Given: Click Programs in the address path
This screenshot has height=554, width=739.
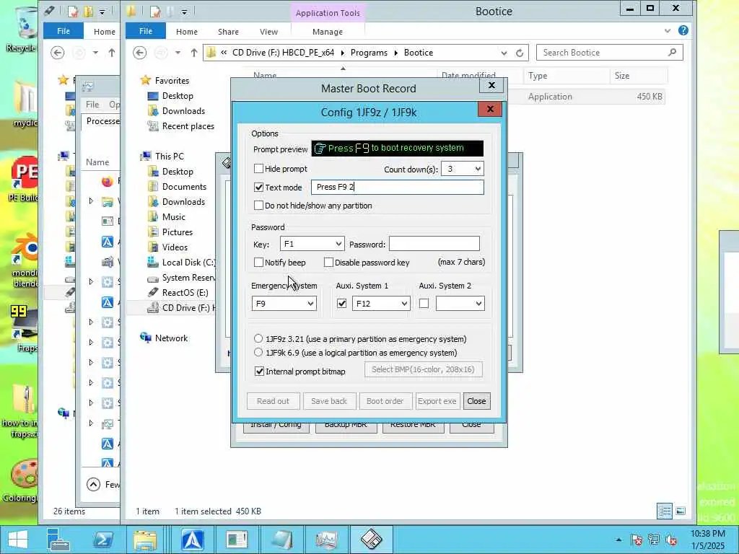Looking at the screenshot, I should (369, 53).
